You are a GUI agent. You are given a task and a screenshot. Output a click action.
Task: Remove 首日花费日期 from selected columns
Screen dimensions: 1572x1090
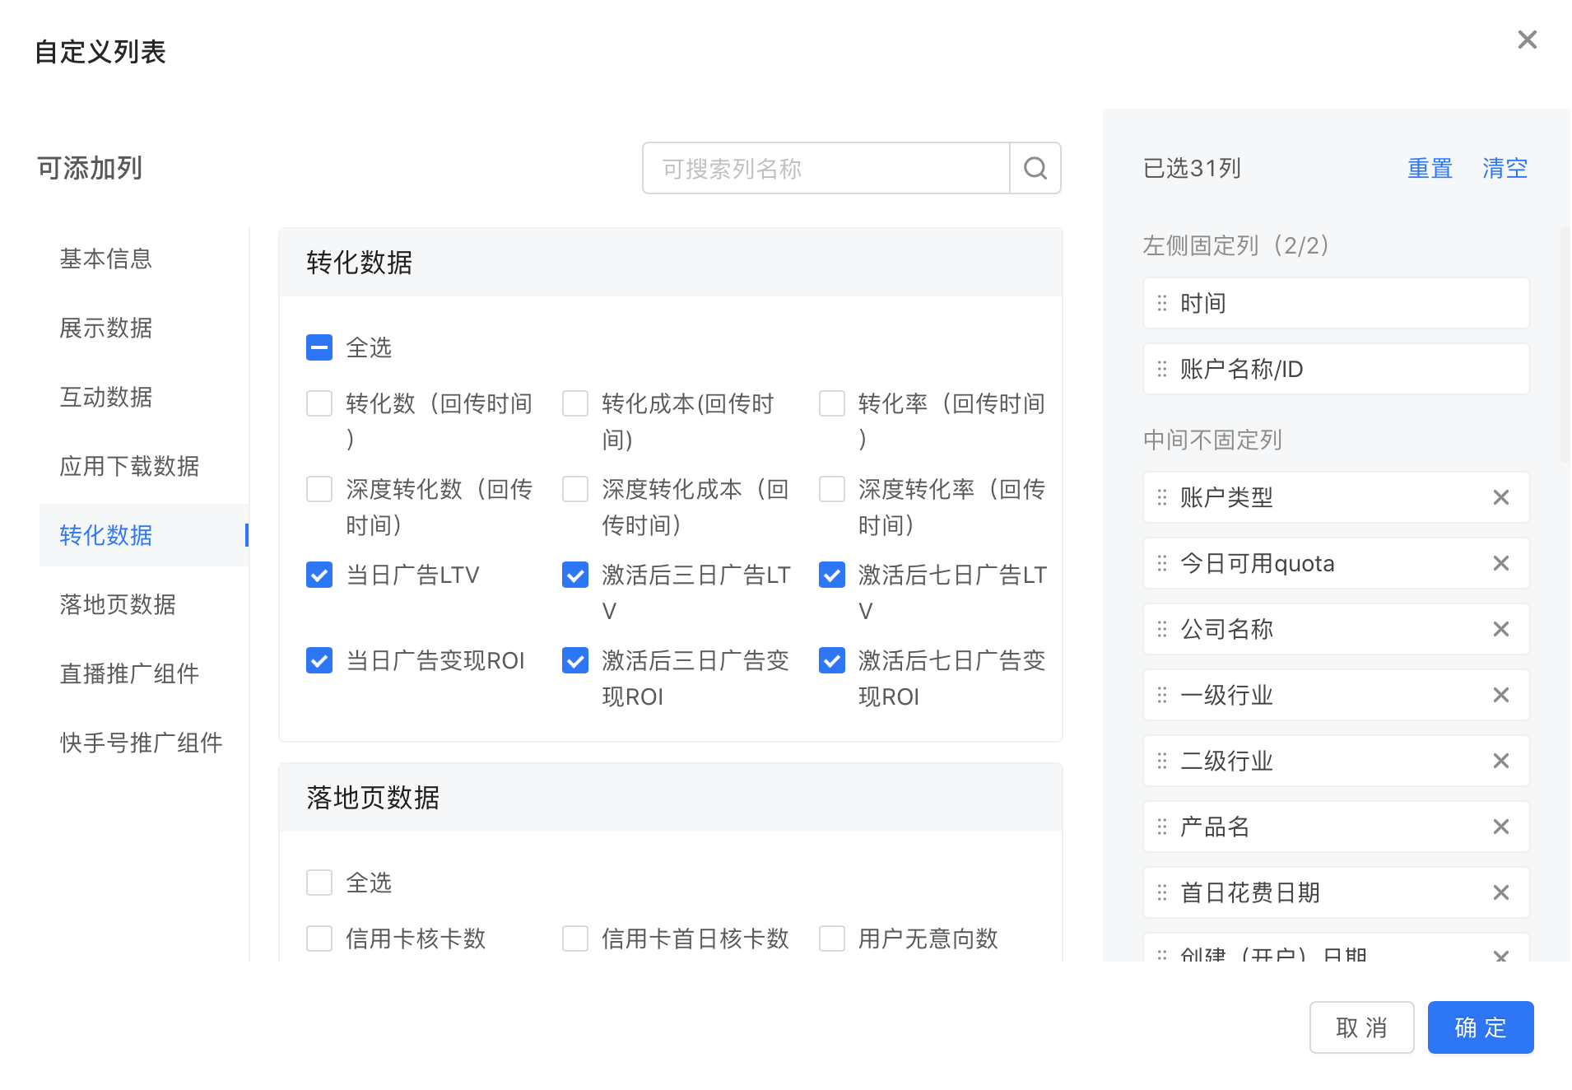[1501, 892]
